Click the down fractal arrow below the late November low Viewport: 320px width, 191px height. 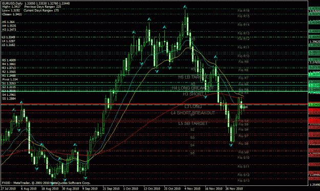(x=231, y=145)
